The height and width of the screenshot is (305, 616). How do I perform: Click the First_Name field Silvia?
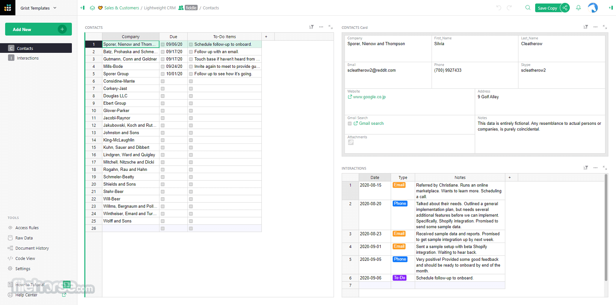pos(475,49)
